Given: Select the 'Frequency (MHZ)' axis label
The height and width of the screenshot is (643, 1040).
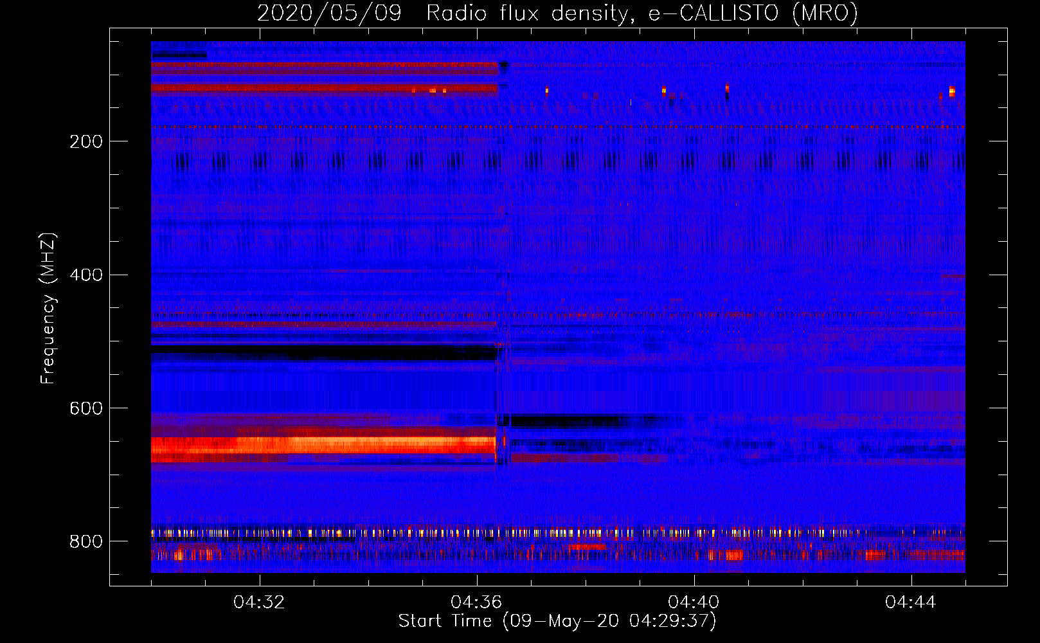Looking at the screenshot, I should click(x=48, y=308).
